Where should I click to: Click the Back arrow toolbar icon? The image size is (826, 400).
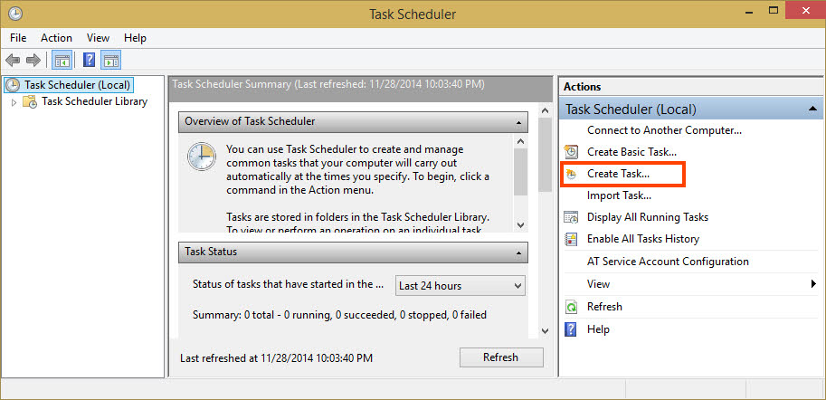point(13,60)
